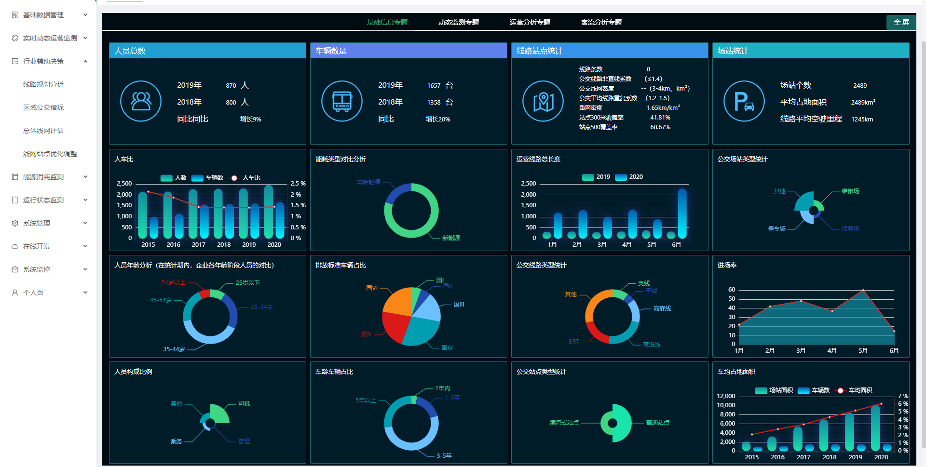
Task: Expand the 基础数据管理 menu chevron
Action: [x=85, y=15]
